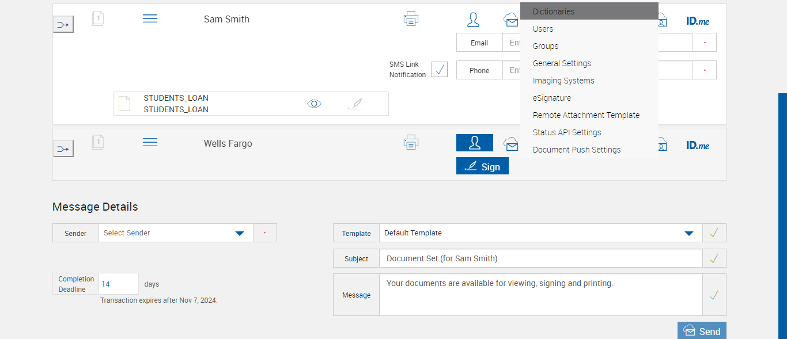Open hamburger menu for Sam Smith
Screen dimensions: 787x339
click(150, 19)
